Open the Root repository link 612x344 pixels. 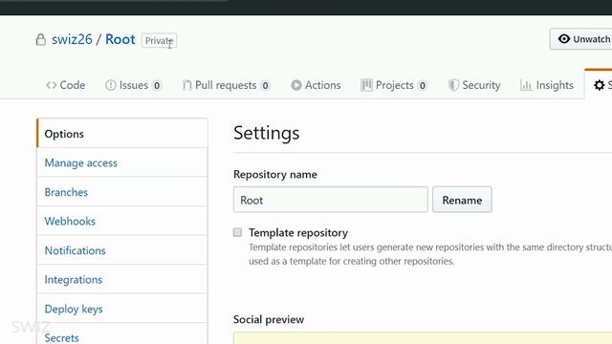tap(120, 39)
